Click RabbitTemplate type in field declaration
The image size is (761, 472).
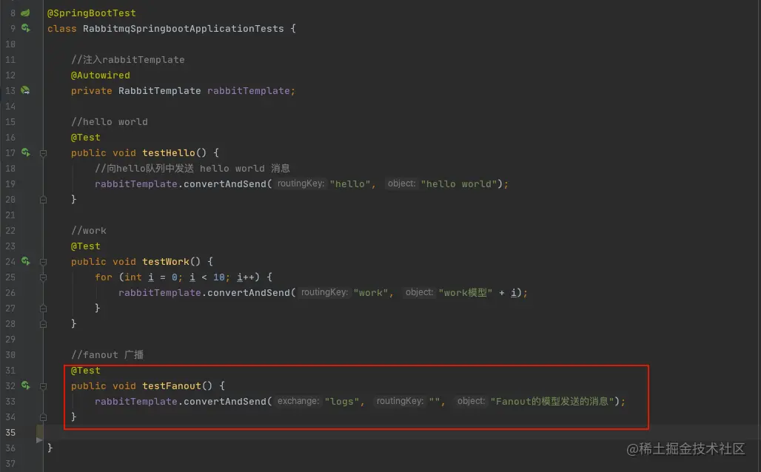(159, 91)
